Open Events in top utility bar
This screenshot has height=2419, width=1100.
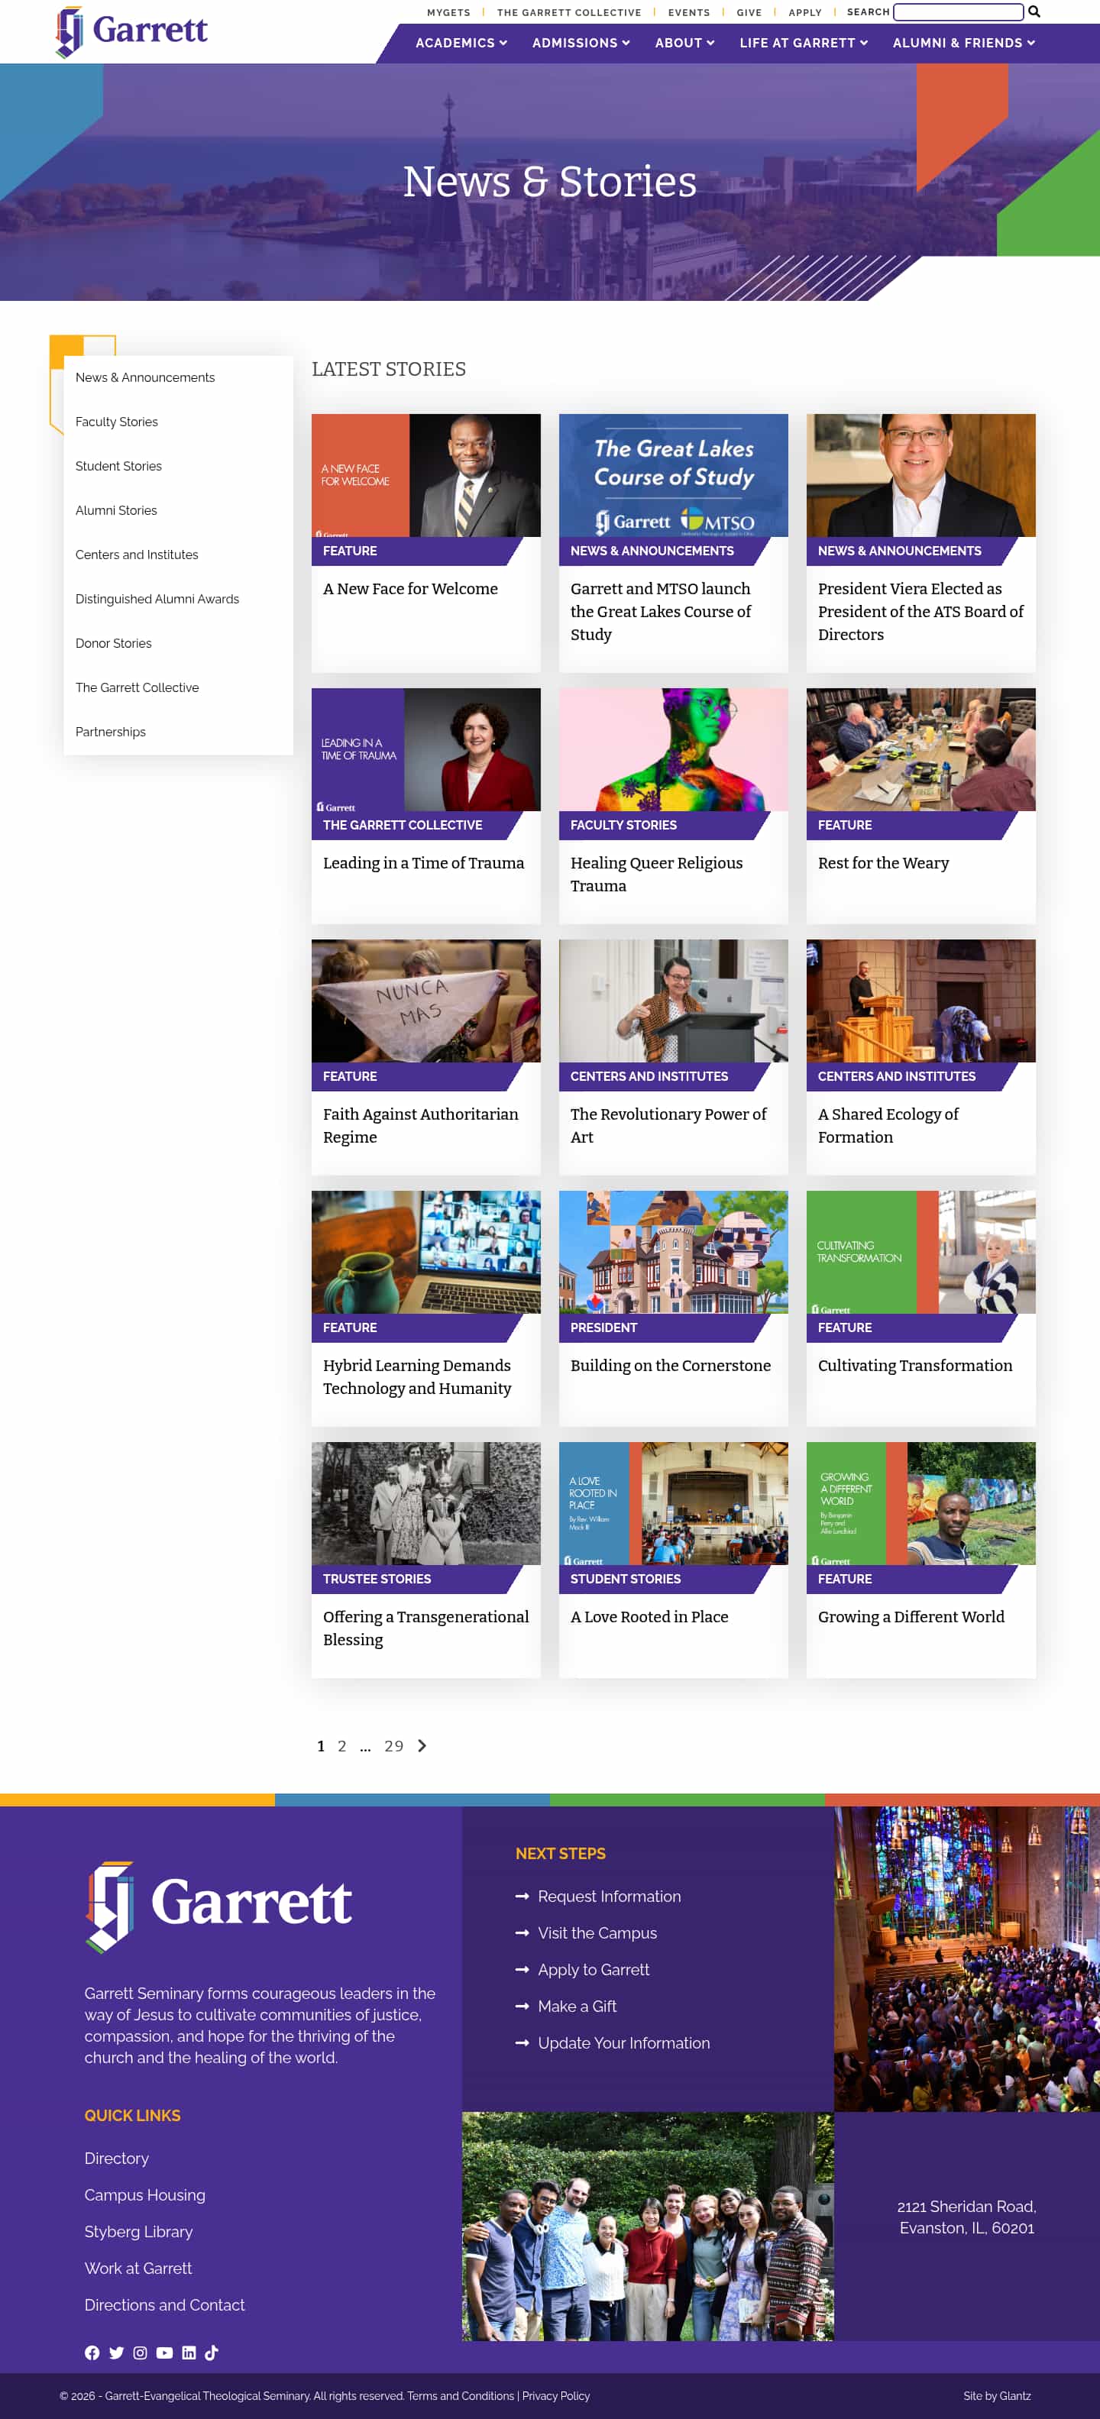(x=688, y=13)
